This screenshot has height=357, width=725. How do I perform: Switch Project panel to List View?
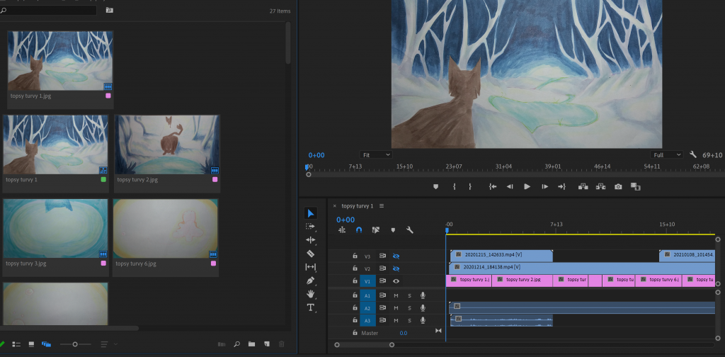click(x=16, y=344)
